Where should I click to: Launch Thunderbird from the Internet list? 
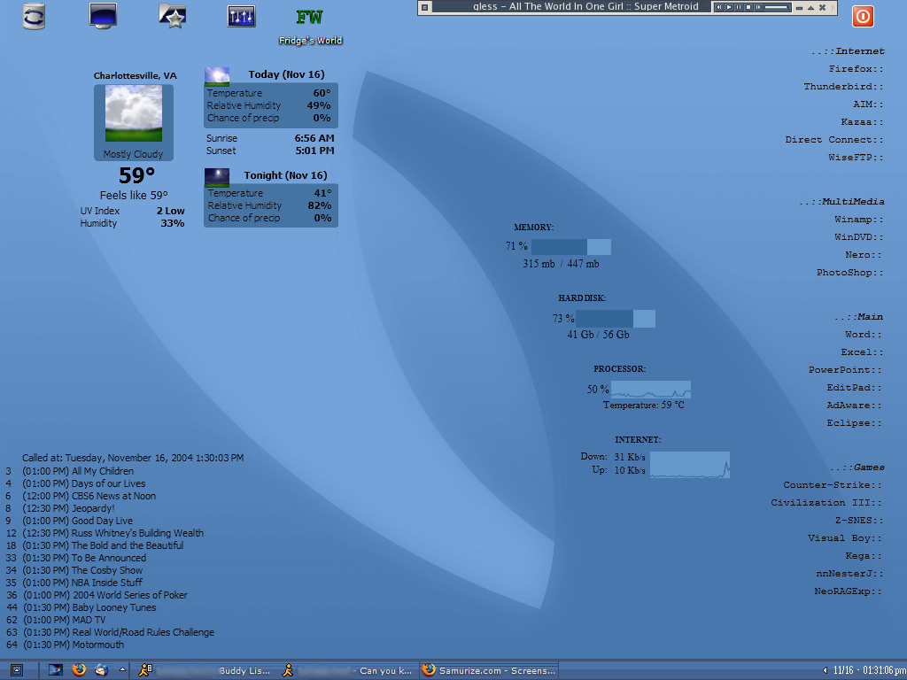click(843, 87)
